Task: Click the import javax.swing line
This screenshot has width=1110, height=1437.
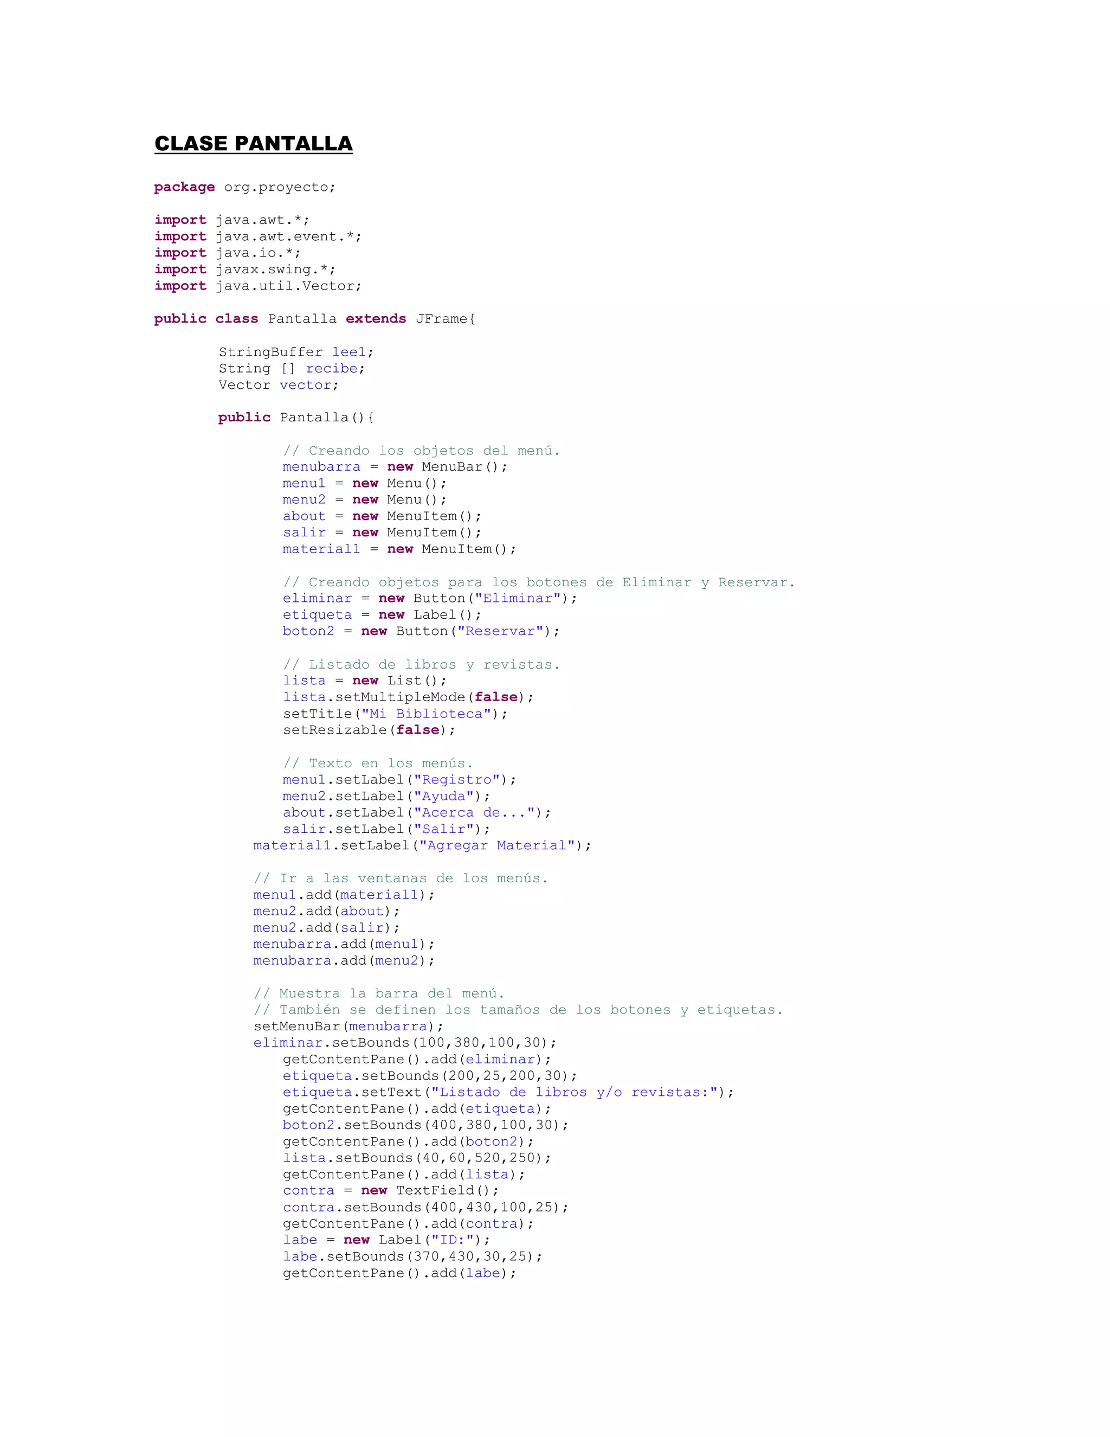Action: tap(244, 269)
